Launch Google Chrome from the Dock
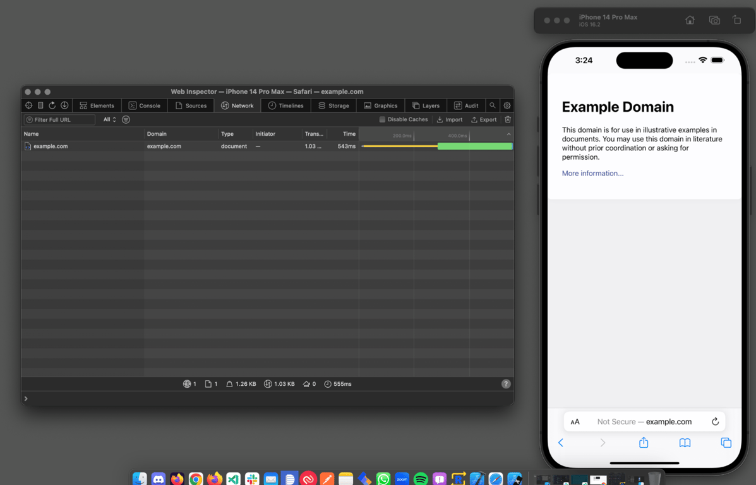The height and width of the screenshot is (485, 756). tap(196, 479)
